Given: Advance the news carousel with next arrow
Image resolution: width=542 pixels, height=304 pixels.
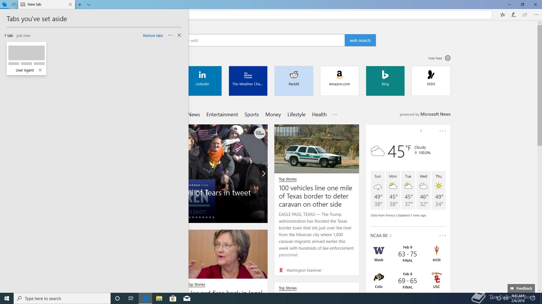Looking at the screenshot, I should pyautogui.click(x=263, y=173).
